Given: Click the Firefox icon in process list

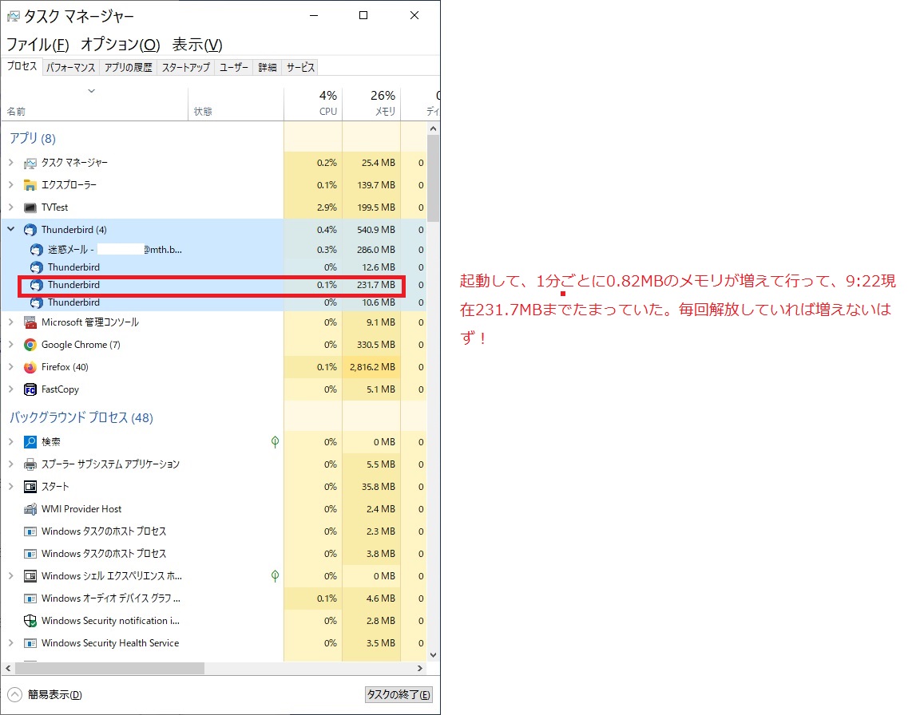Looking at the screenshot, I should pos(30,367).
